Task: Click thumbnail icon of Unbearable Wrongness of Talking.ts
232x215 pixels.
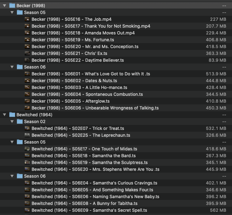Action: pyautogui.click(x=27, y=108)
